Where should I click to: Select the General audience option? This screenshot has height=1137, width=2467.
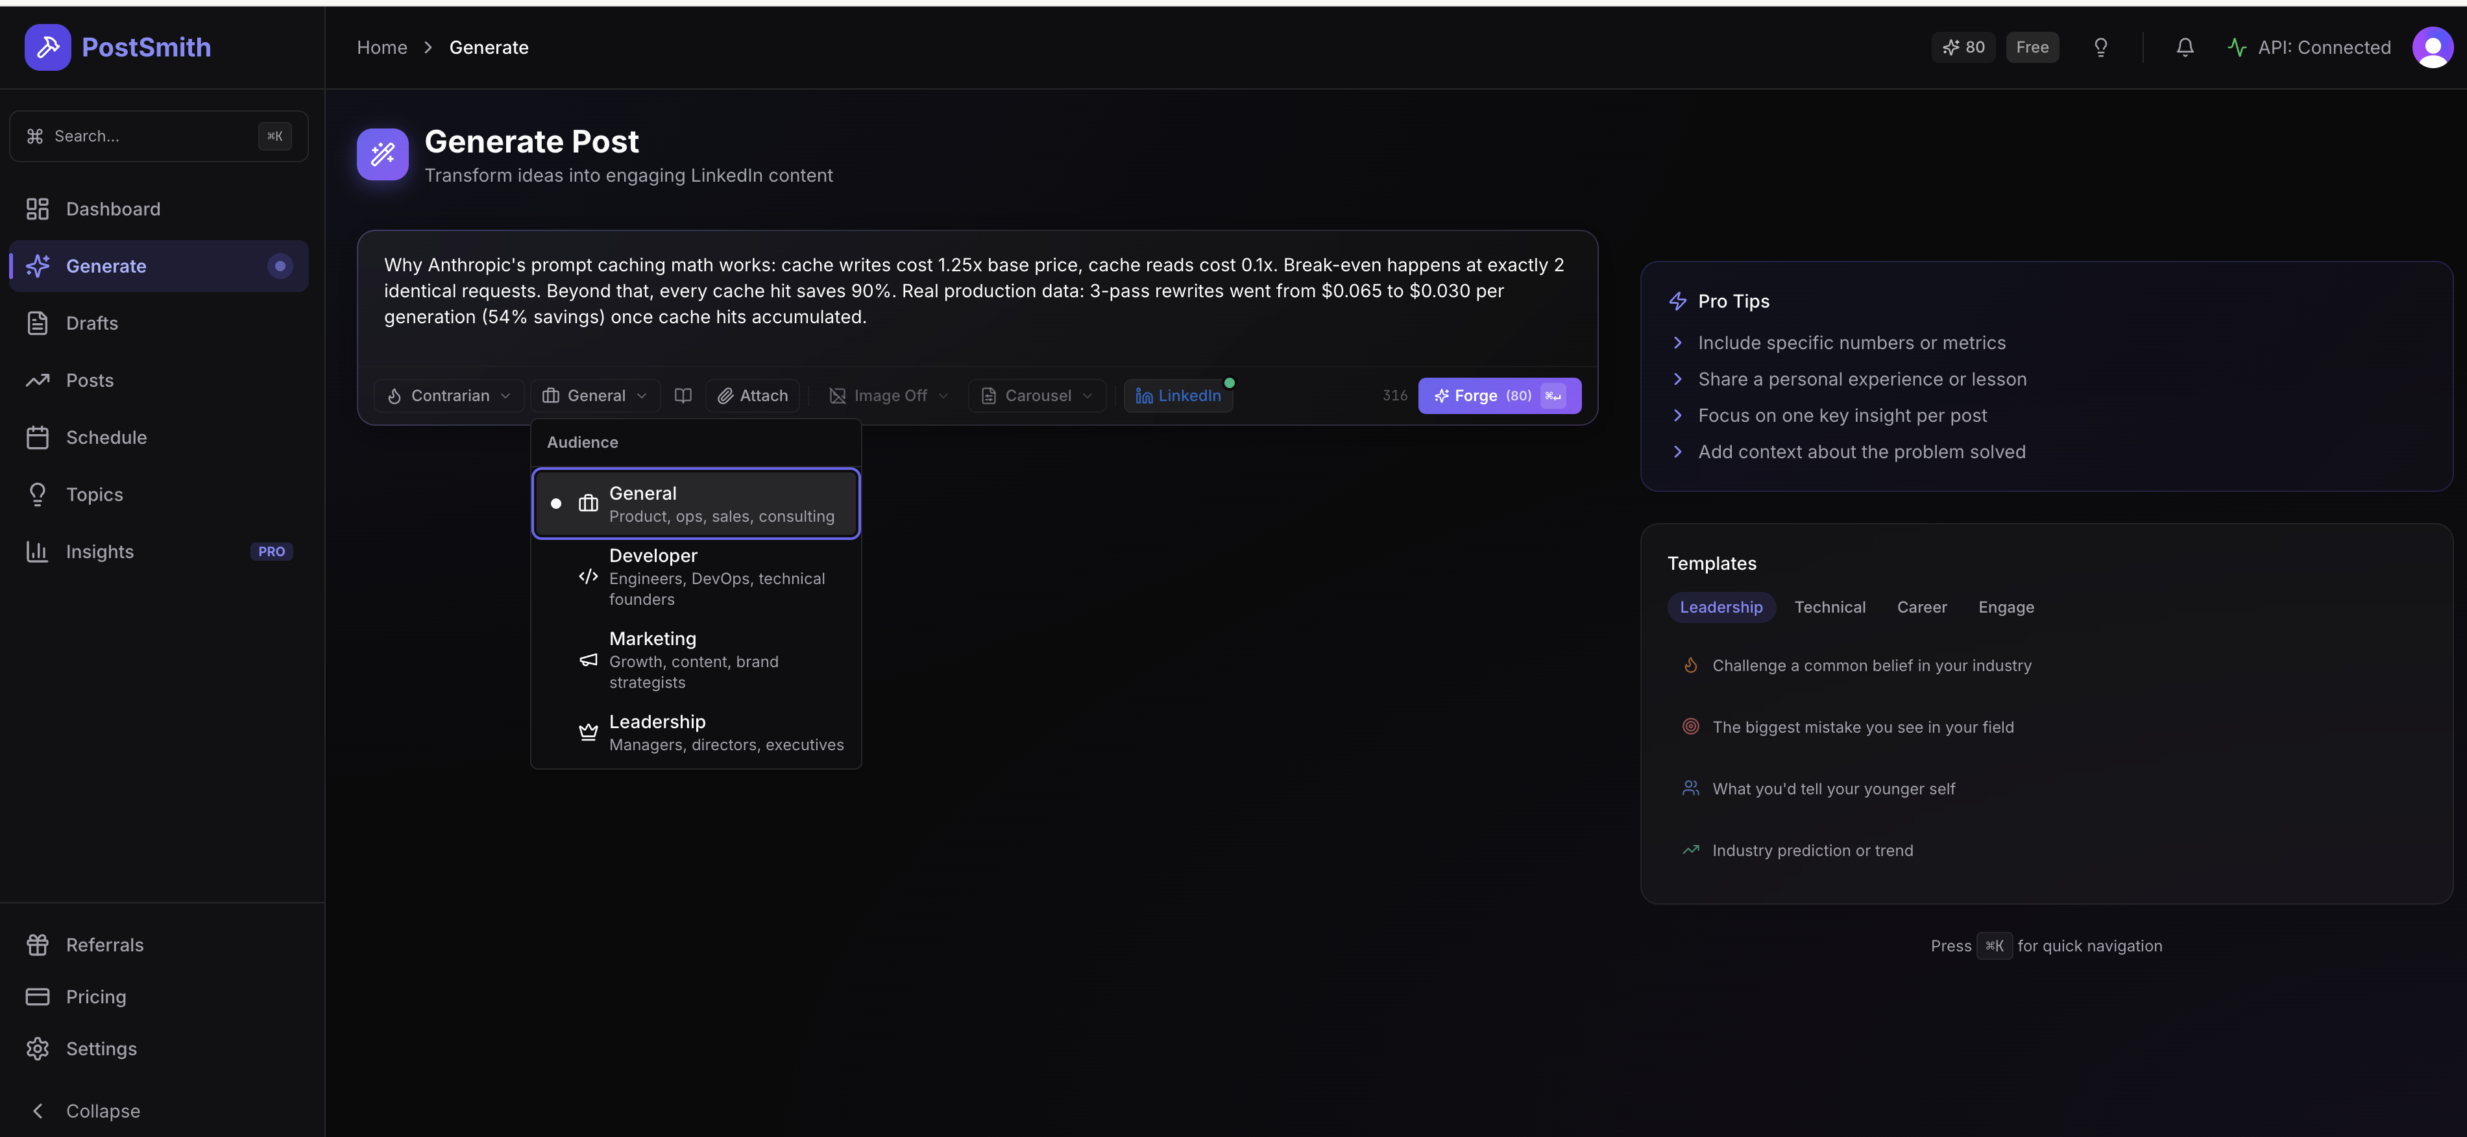[696, 504]
